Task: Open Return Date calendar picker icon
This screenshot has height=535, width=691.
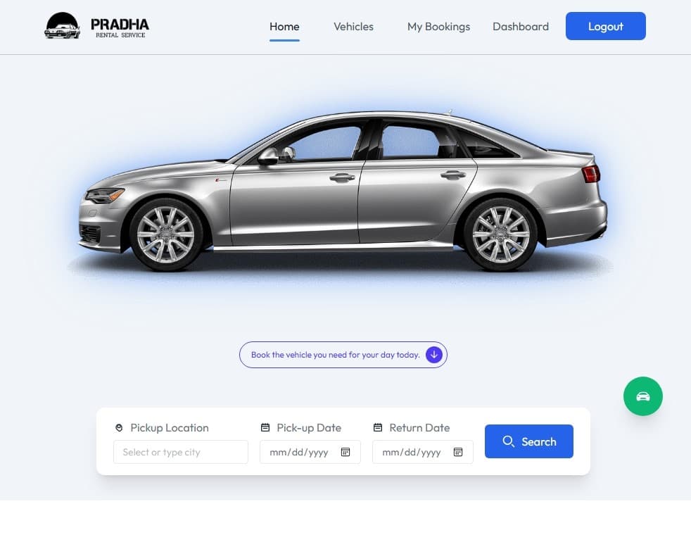Action: click(458, 452)
